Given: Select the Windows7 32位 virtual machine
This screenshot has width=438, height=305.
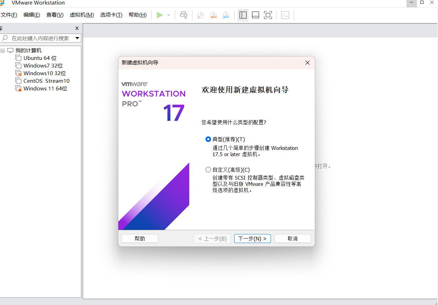Looking at the screenshot, I should pyautogui.click(x=43, y=66).
